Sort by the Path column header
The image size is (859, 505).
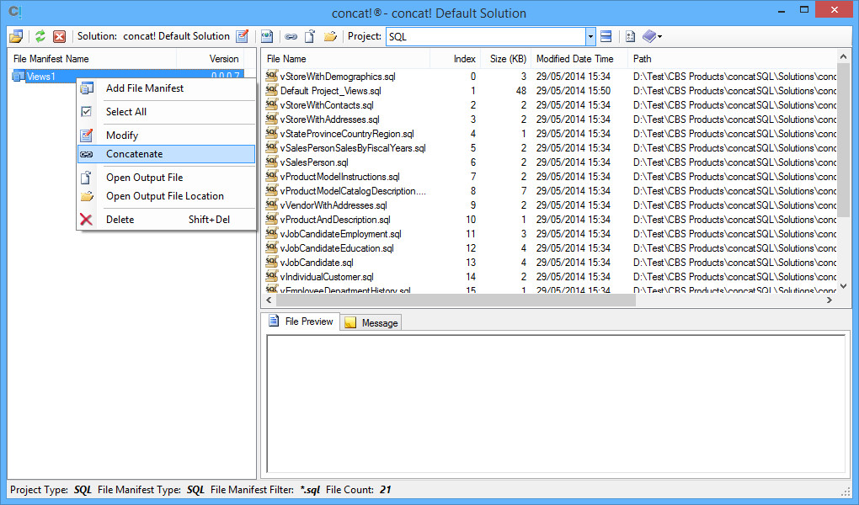click(732, 59)
